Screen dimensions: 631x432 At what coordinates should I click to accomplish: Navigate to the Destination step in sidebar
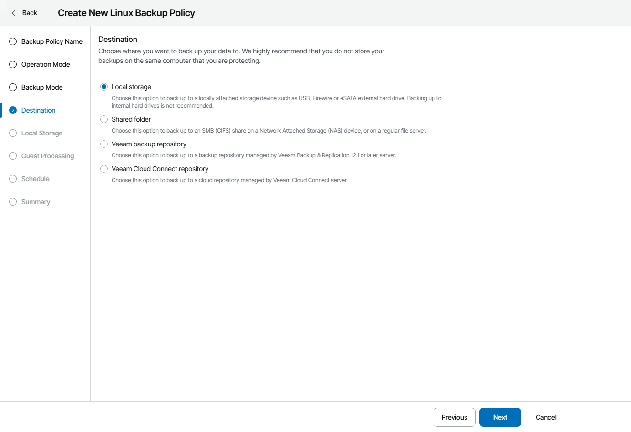37,110
